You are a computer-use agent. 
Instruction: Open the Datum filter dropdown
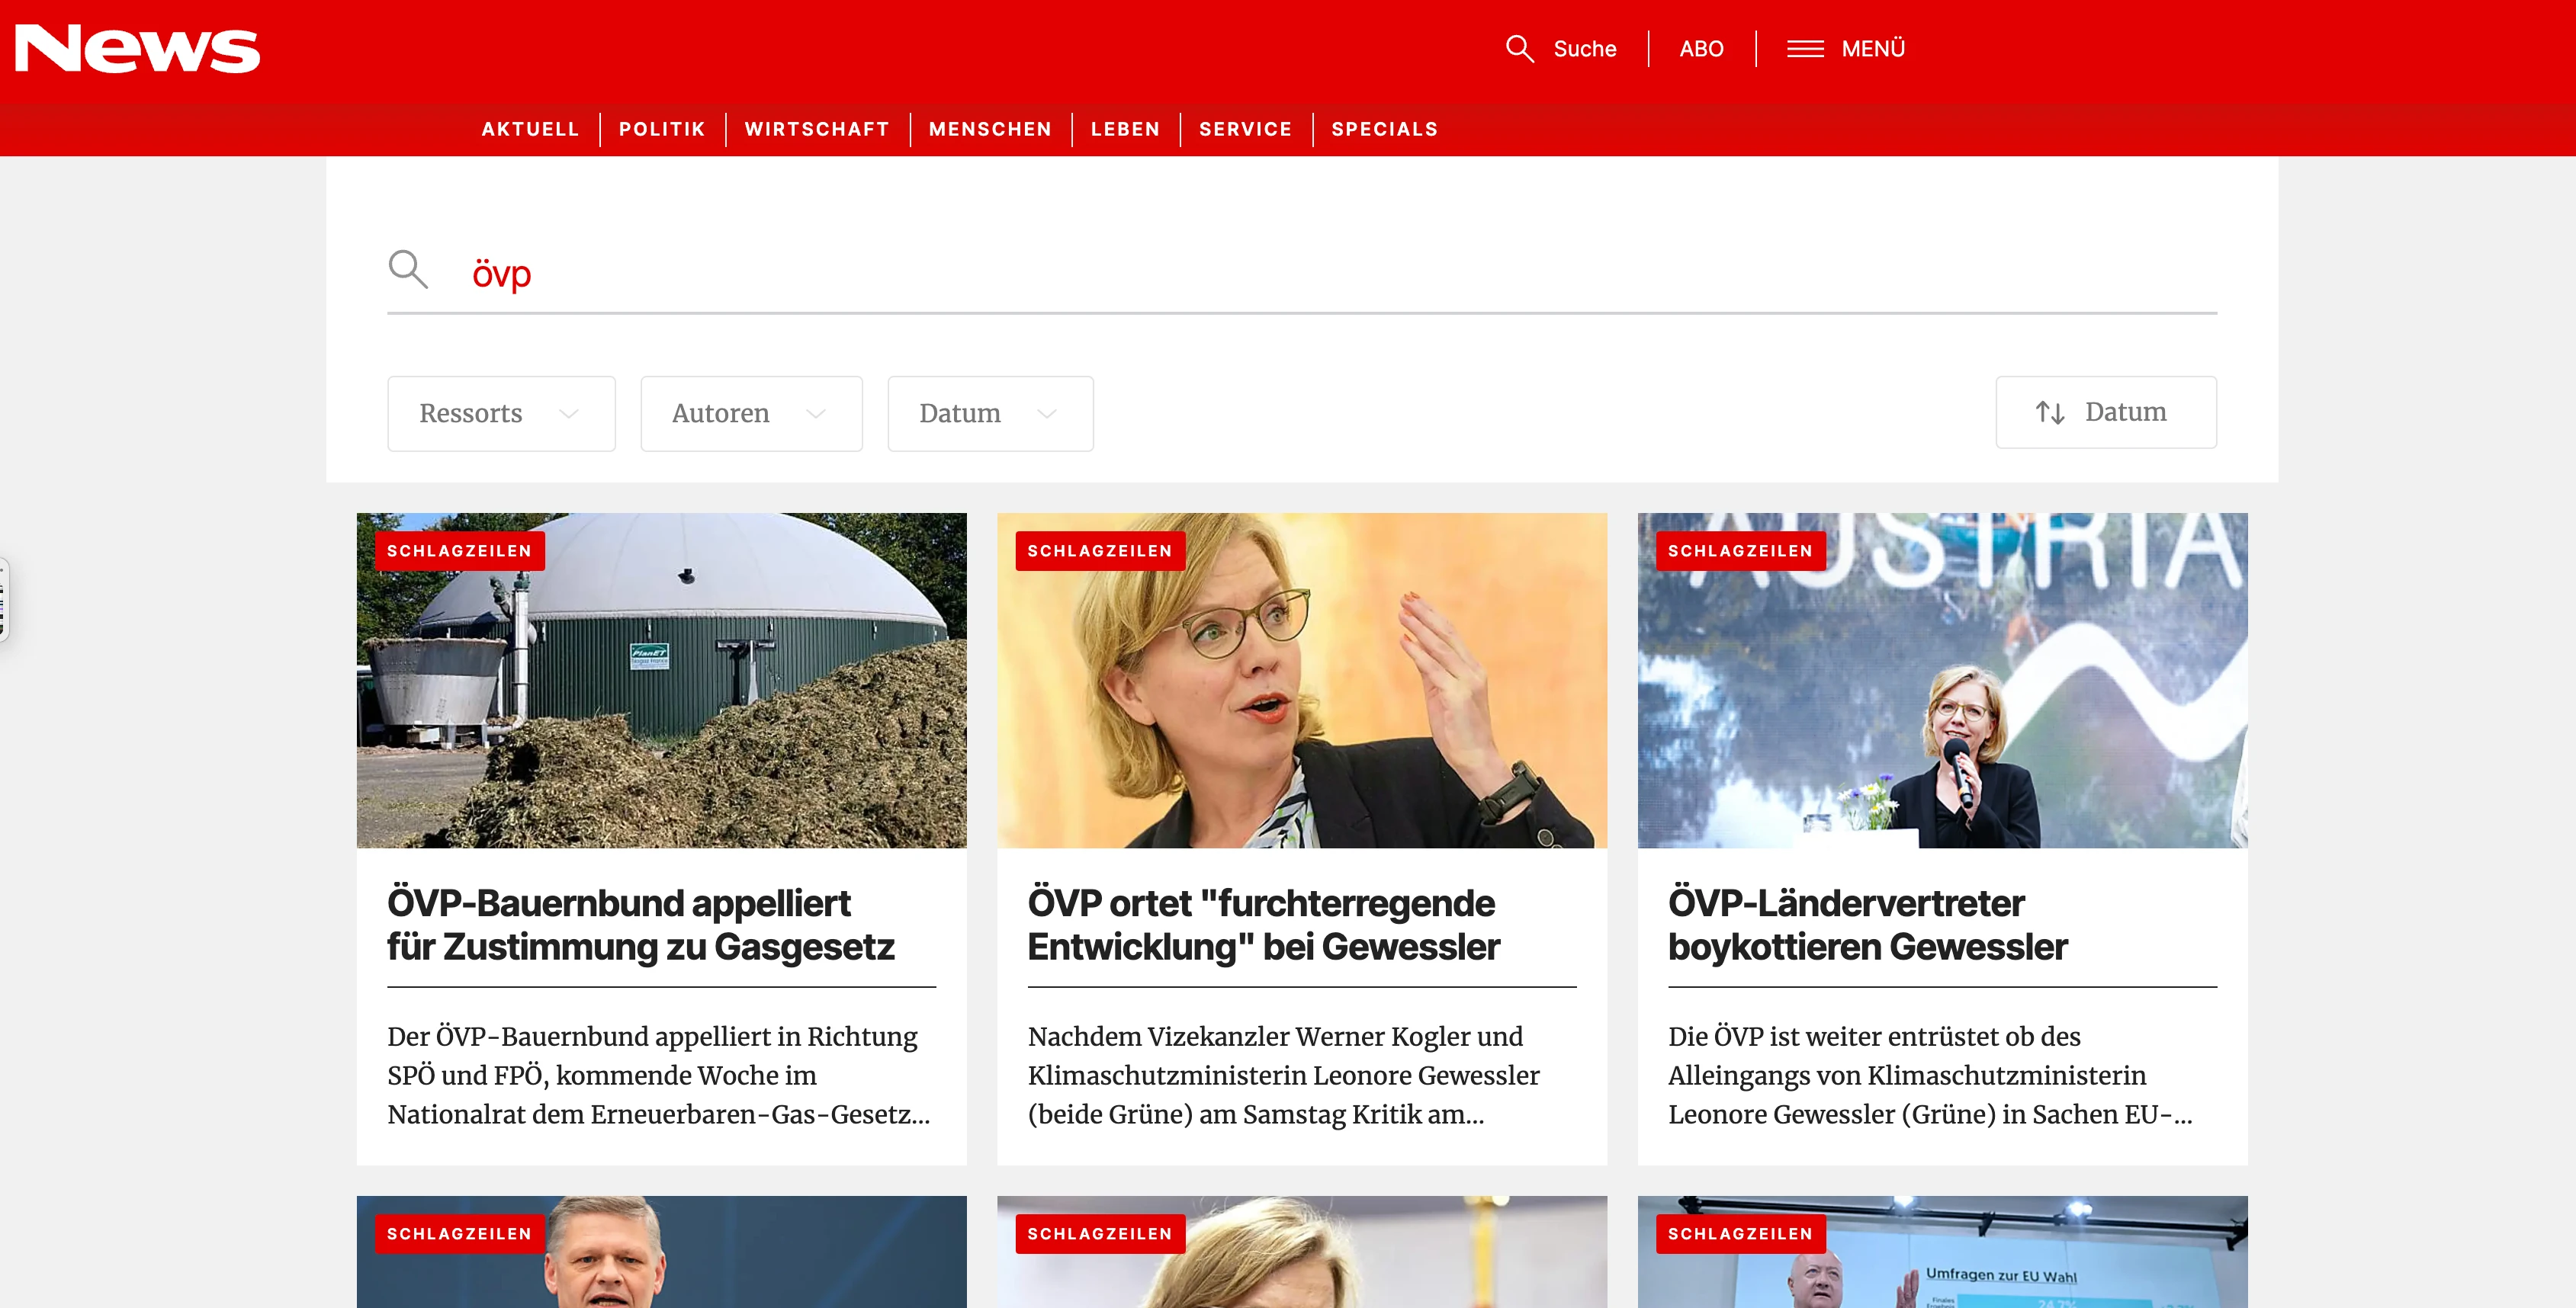click(989, 414)
